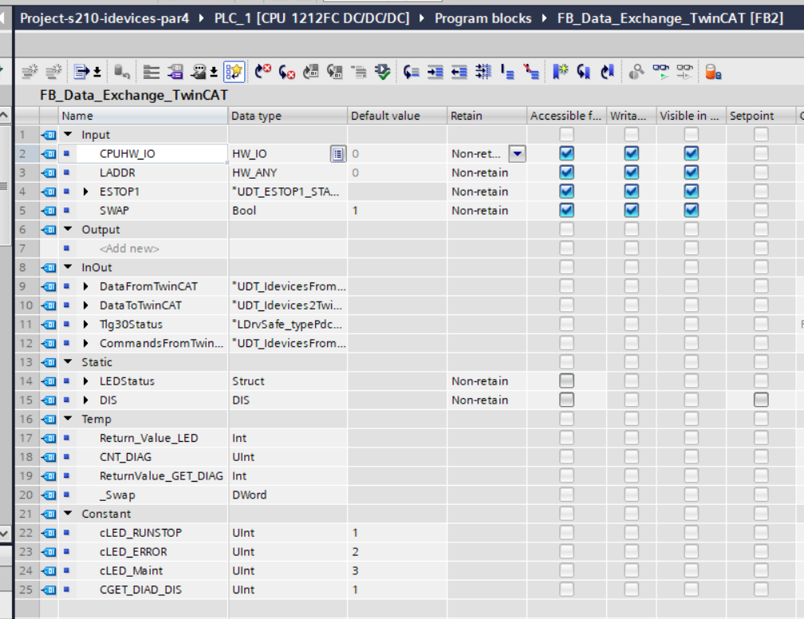Click the Name column header
The width and height of the screenshot is (804, 619).
pyautogui.click(x=143, y=116)
